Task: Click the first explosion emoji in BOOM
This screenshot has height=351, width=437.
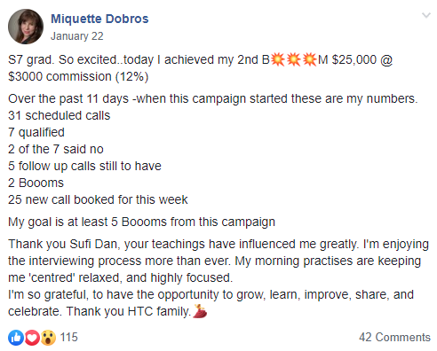Action: 278,59
